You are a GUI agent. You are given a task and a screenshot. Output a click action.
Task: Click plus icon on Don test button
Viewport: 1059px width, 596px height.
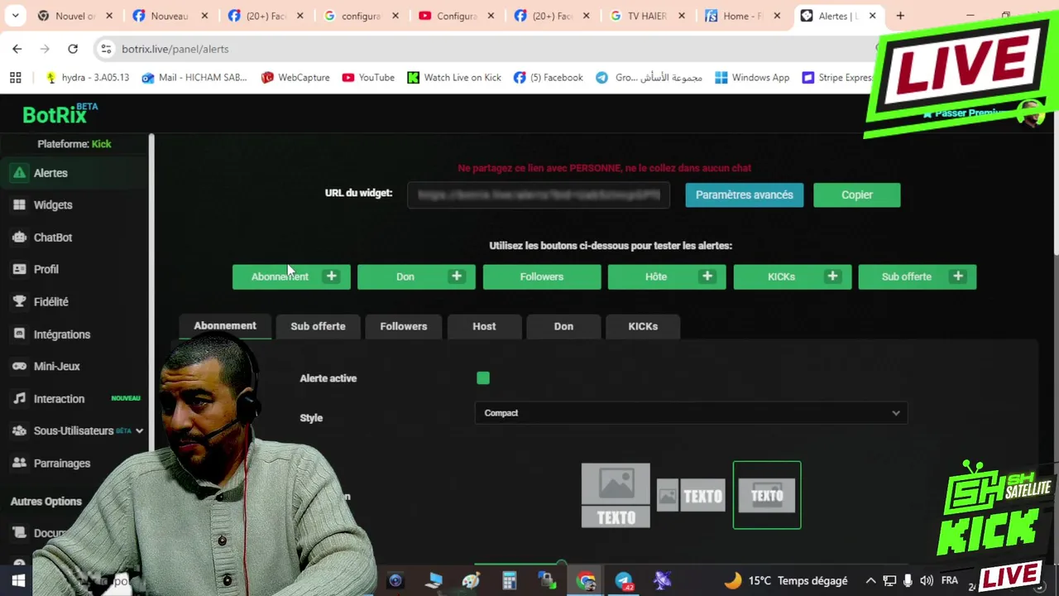pyautogui.click(x=456, y=276)
